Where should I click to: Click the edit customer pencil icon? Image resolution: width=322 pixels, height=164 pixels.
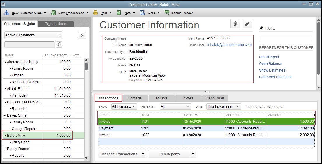pyautogui.click(x=247, y=24)
